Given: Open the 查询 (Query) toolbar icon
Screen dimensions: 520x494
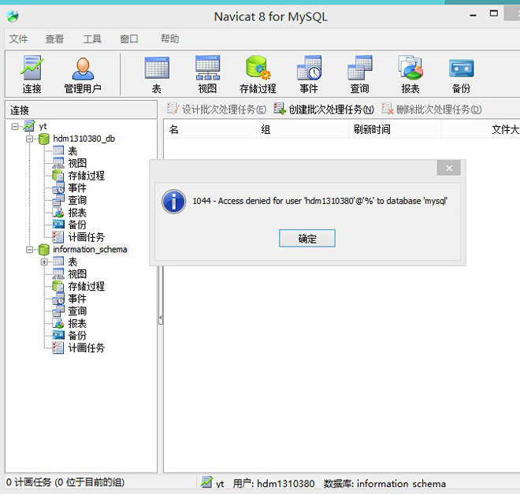Looking at the screenshot, I should [359, 75].
